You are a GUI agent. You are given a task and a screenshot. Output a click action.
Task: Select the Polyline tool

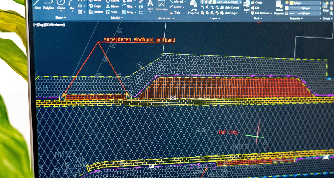point(49,5)
